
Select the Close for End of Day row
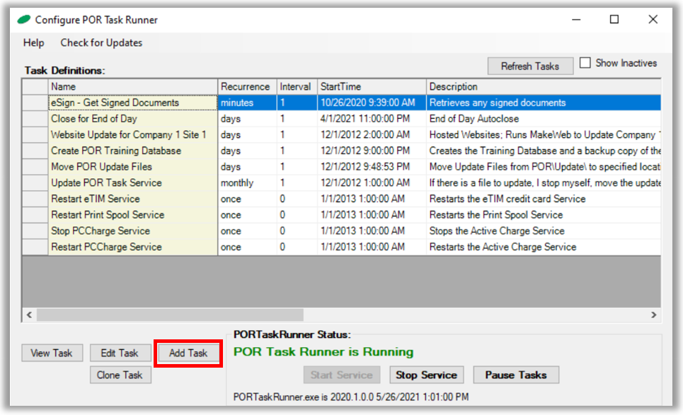[x=94, y=119]
